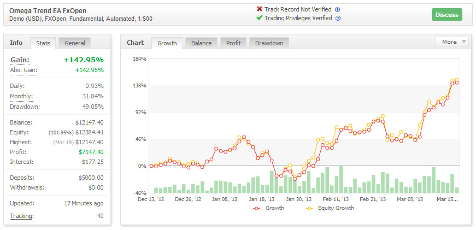Open the More dropdown in chart panel
Image resolution: width=476 pixels, height=230 pixels.
point(451,42)
